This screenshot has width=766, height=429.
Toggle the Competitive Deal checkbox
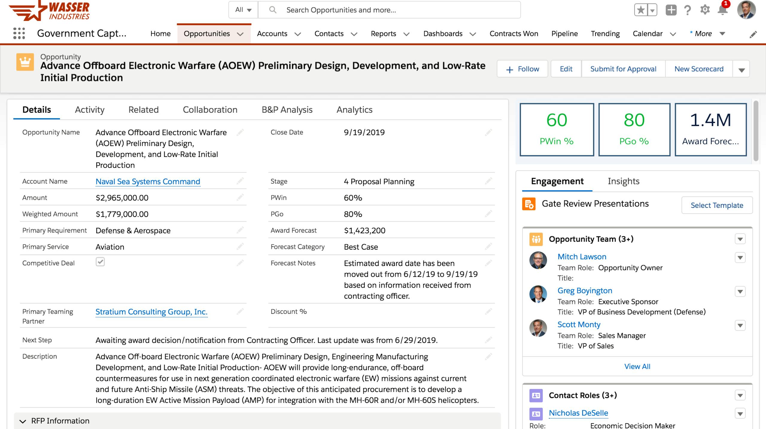[100, 262]
